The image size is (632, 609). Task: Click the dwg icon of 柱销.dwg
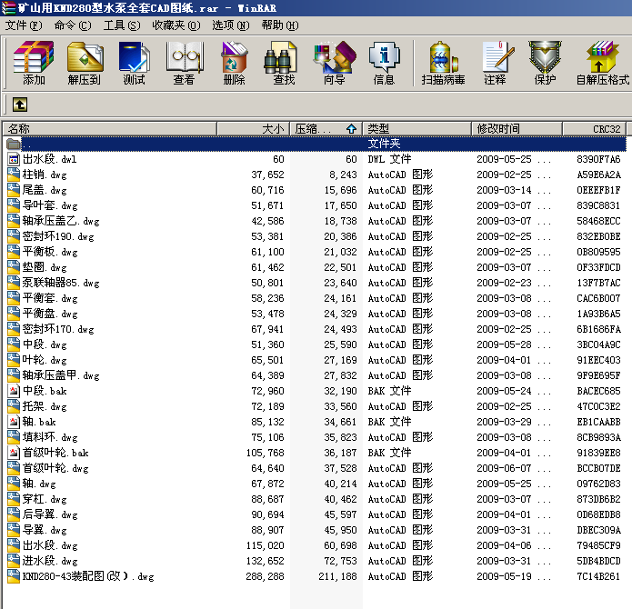click(14, 175)
